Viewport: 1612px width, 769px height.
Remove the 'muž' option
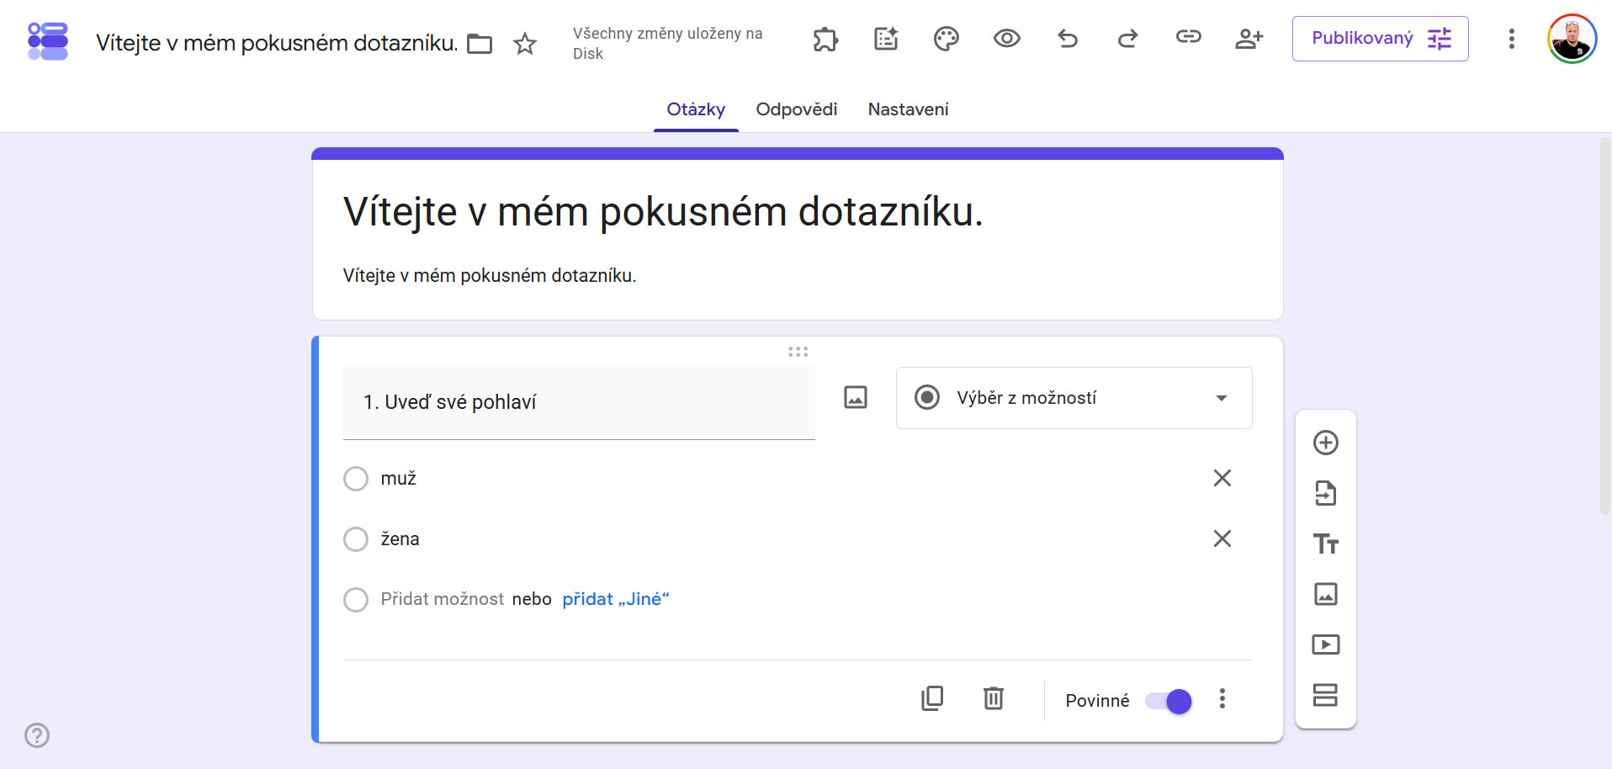point(1222,478)
